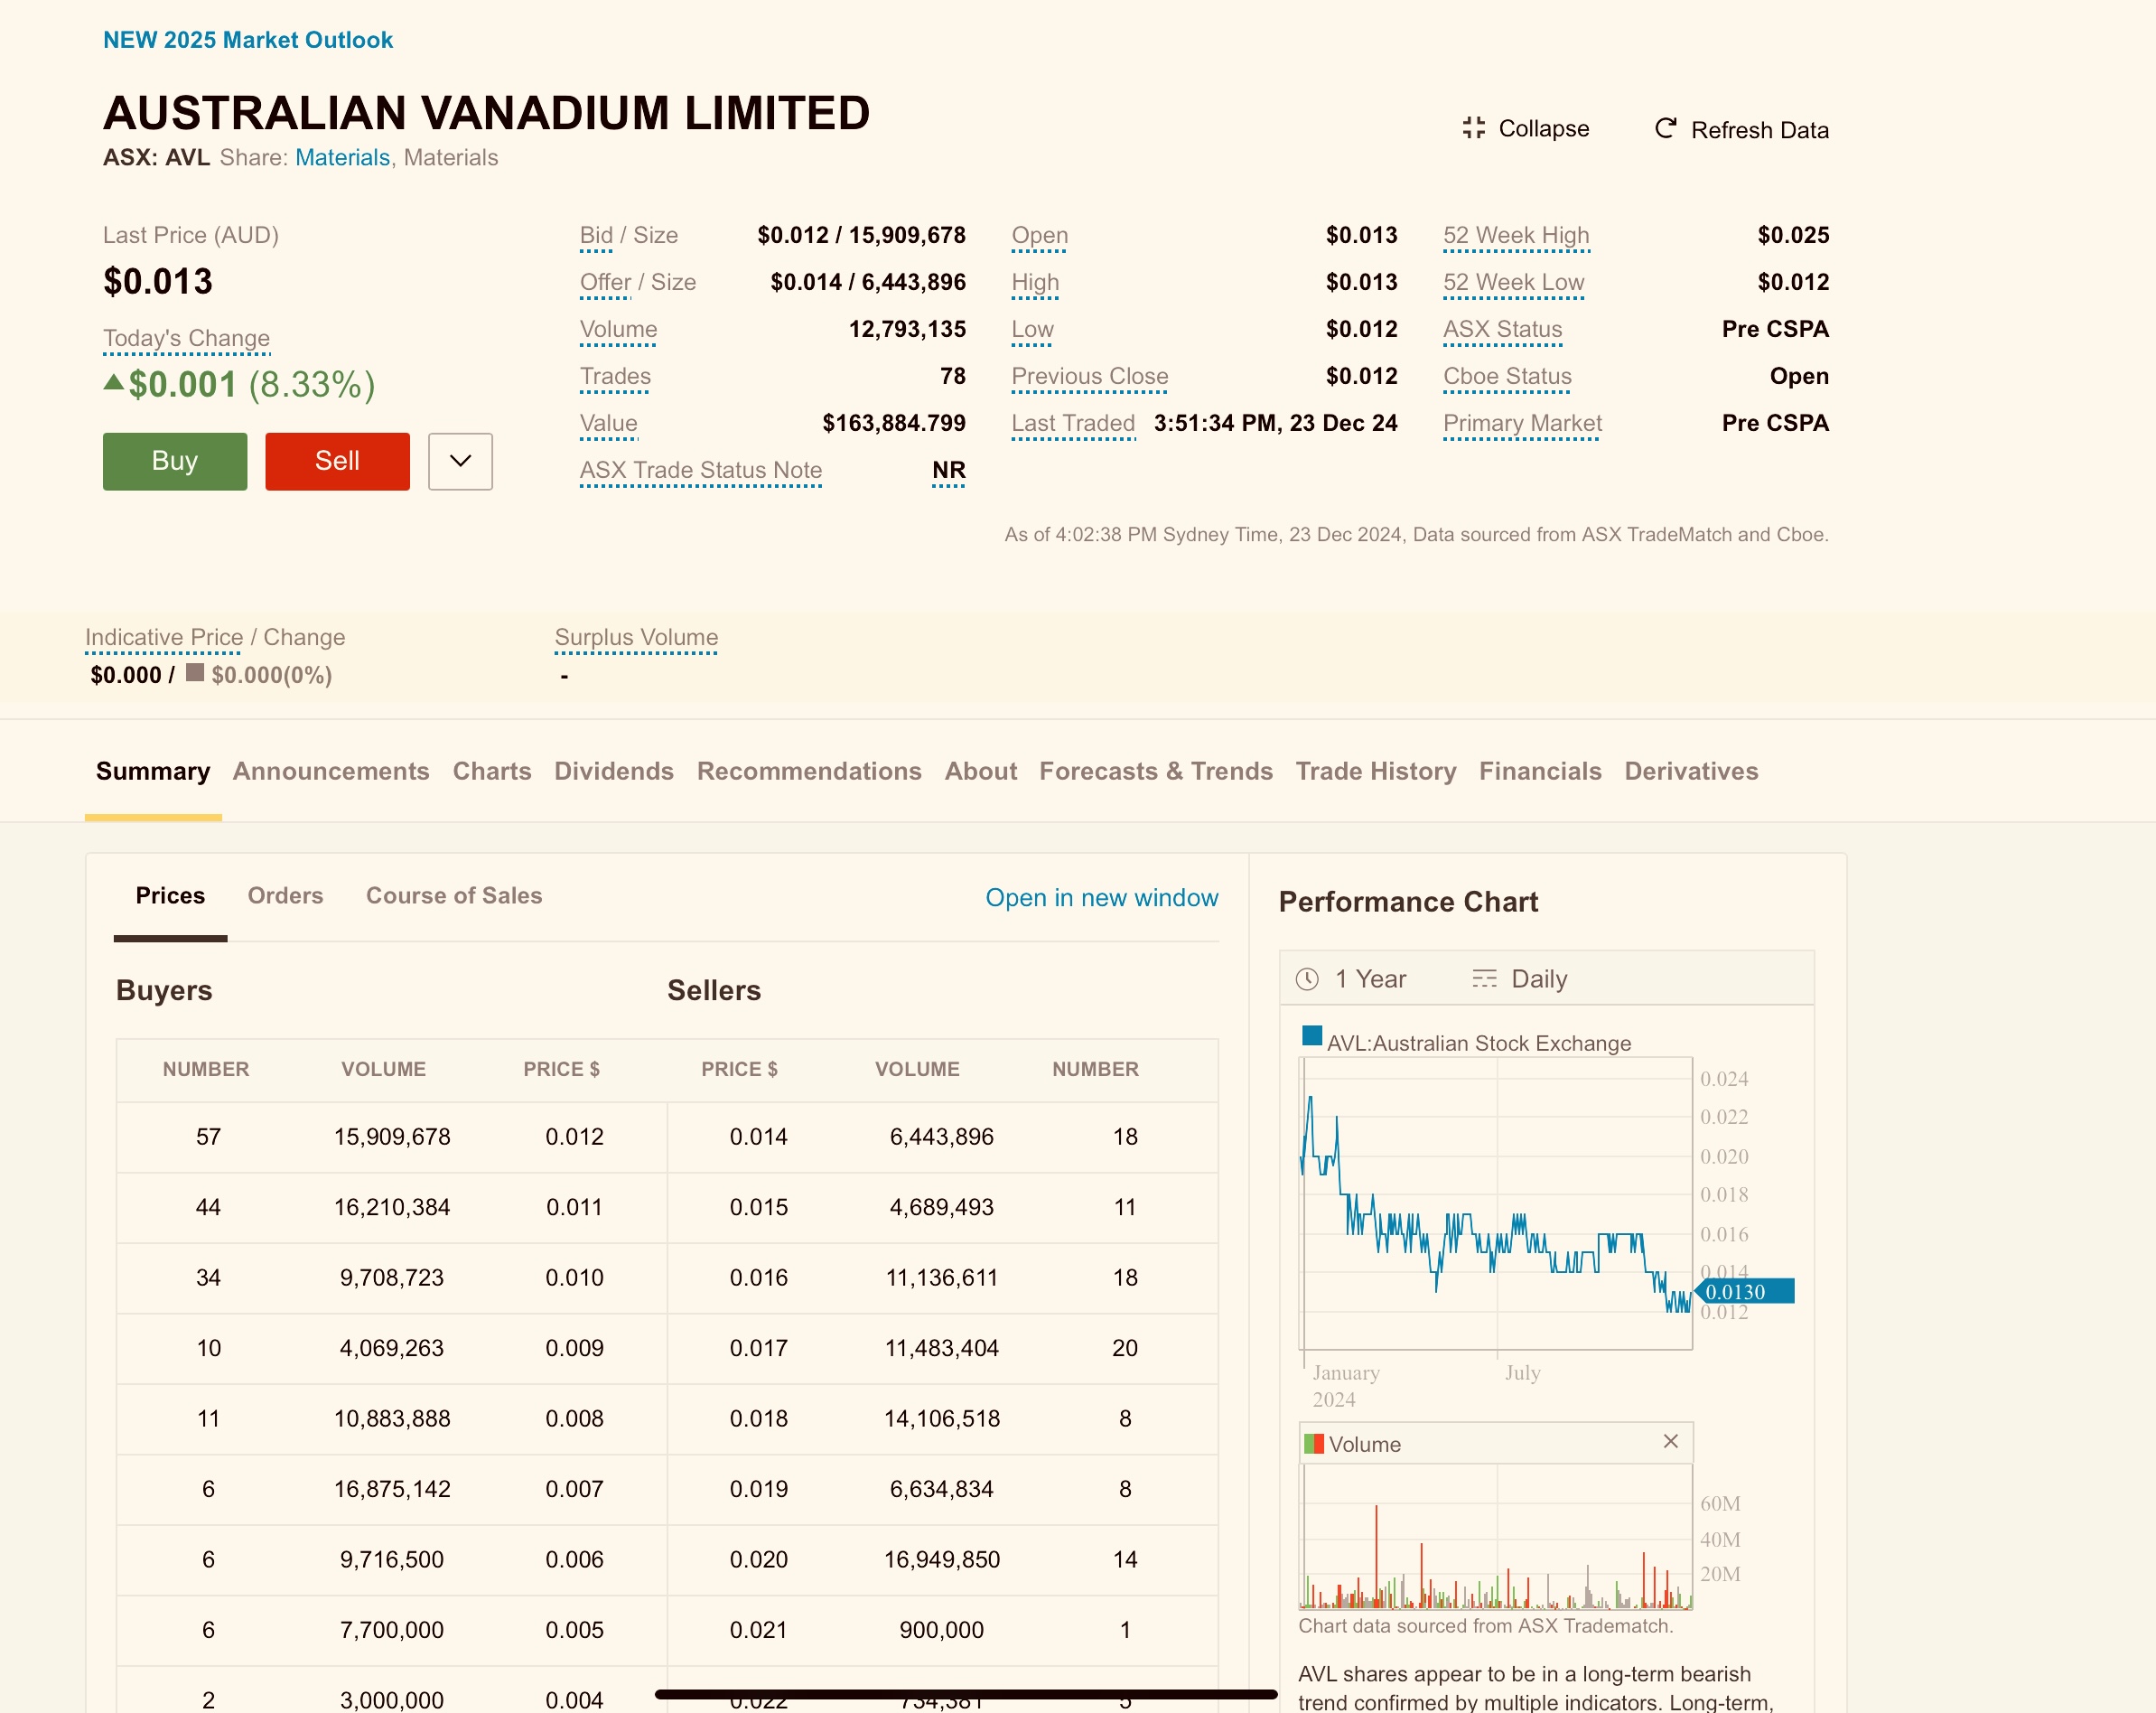Click the 52 Week Low label
Viewport: 2156px width, 1713px height.
click(x=1514, y=282)
